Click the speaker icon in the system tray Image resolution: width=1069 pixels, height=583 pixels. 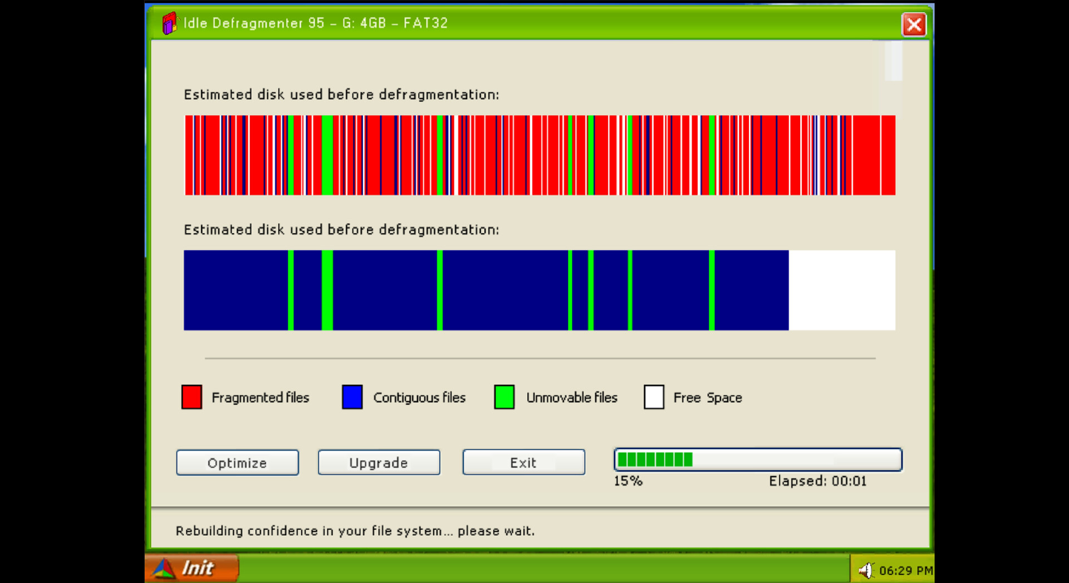coord(866,569)
